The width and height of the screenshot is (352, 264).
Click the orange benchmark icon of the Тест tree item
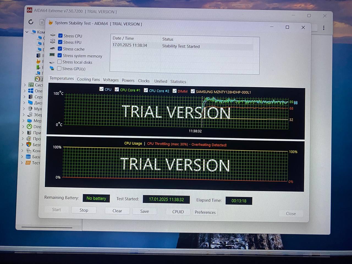[28, 163]
